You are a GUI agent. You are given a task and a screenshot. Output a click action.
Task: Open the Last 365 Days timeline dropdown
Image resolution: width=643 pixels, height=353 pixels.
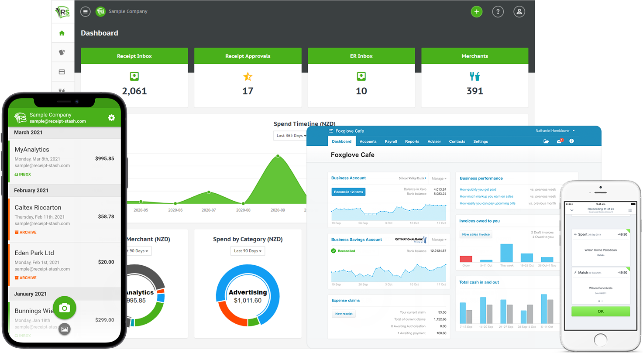290,135
